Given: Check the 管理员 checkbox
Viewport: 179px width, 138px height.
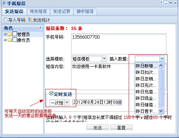Looking at the screenshot, I should point(15,34).
